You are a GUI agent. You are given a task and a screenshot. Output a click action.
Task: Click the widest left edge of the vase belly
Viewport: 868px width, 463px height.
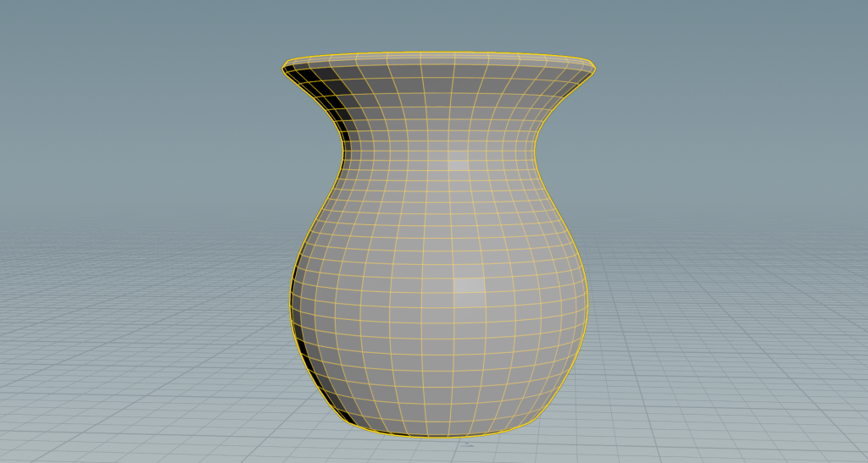click(x=291, y=300)
